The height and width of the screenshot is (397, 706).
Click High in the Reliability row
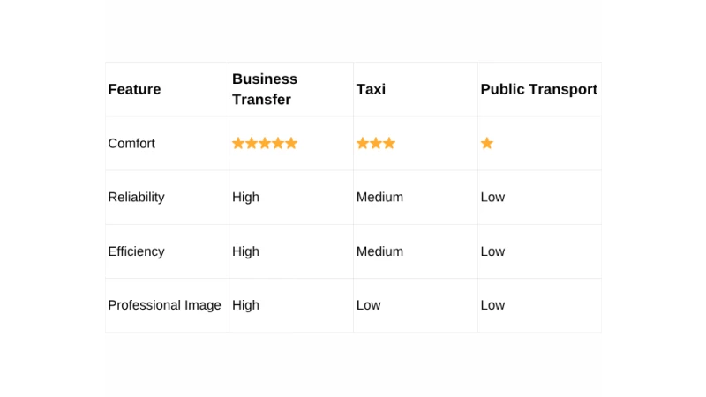tap(245, 197)
